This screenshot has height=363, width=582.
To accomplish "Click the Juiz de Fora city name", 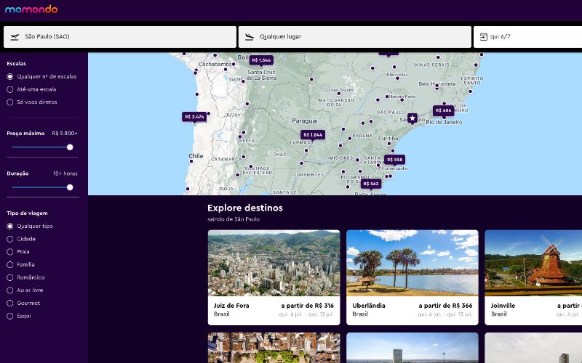I will (231, 306).
